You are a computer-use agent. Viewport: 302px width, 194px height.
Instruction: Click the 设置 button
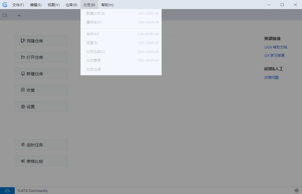(x=41, y=106)
